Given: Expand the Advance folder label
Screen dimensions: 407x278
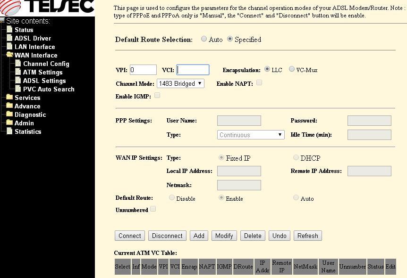Looking at the screenshot, I should [x=27, y=106].
